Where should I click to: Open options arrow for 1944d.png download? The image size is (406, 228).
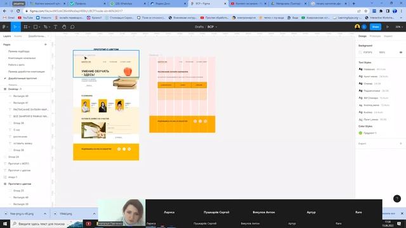[x=95, y=214]
